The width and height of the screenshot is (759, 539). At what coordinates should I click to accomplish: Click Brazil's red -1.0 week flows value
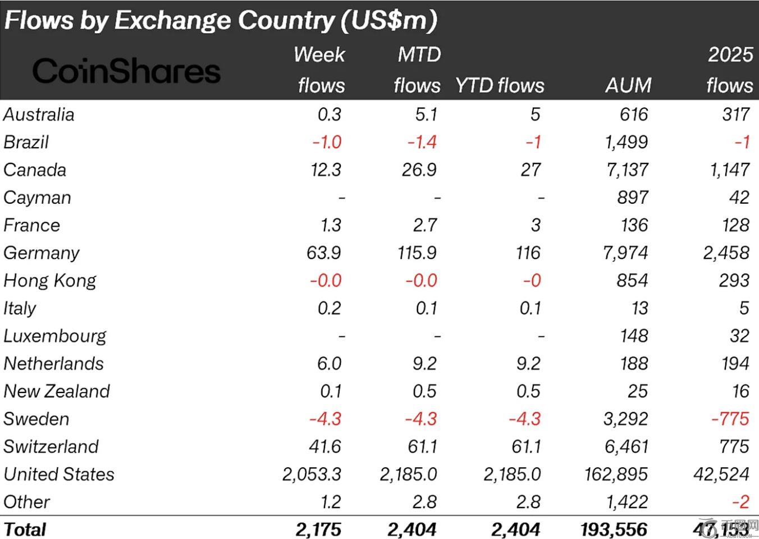coord(327,142)
